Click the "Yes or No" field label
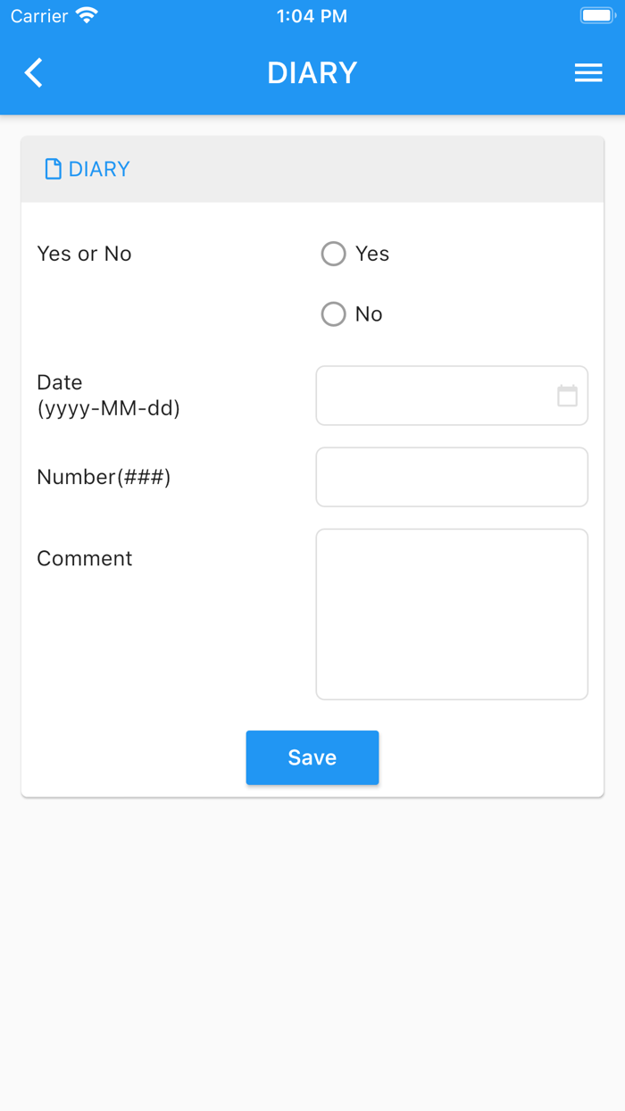The width and height of the screenshot is (625, 1111). click(85, 255)
